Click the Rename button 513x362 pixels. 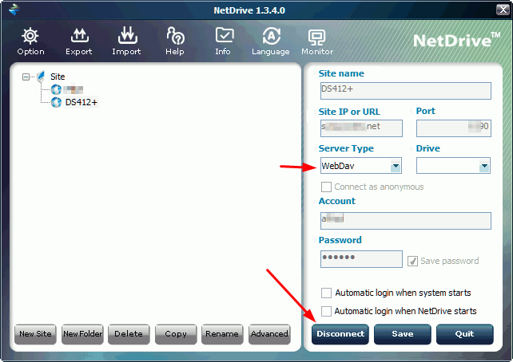point(222,334)
